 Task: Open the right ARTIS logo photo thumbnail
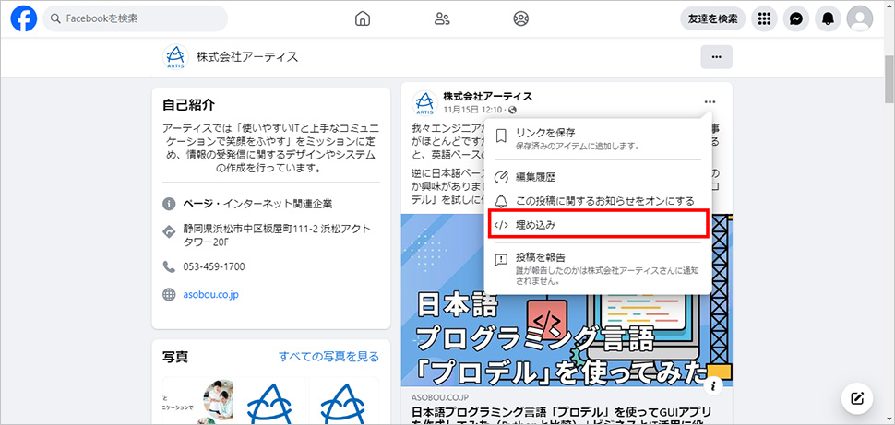coord(344,401)
